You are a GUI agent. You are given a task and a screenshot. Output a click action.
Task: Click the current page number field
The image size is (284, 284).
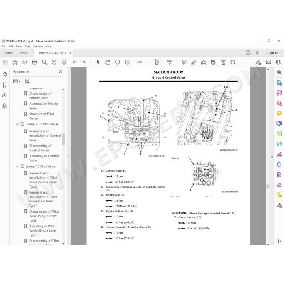(x=75, y=62)
